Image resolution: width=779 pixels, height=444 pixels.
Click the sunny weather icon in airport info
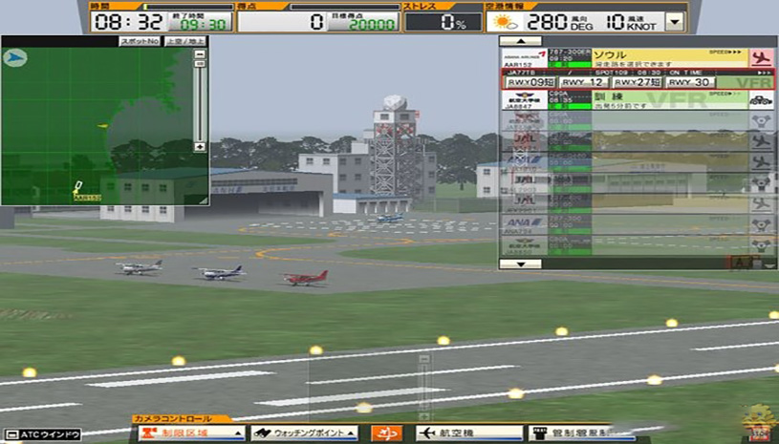507,21
